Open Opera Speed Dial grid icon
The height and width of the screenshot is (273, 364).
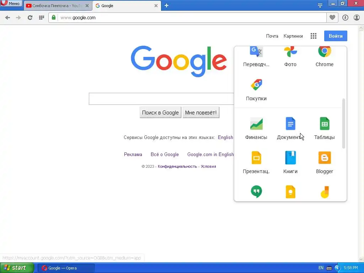pos(42,18)
